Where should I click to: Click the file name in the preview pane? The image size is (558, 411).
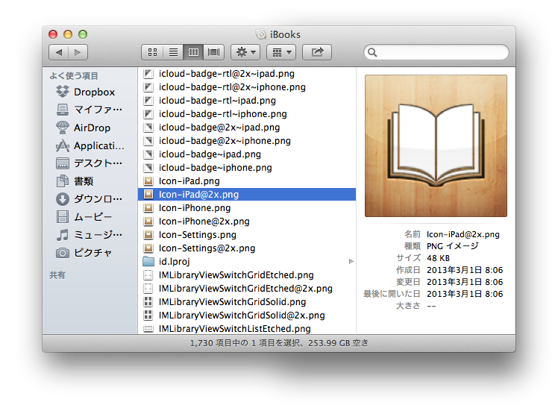click(463, 234)
